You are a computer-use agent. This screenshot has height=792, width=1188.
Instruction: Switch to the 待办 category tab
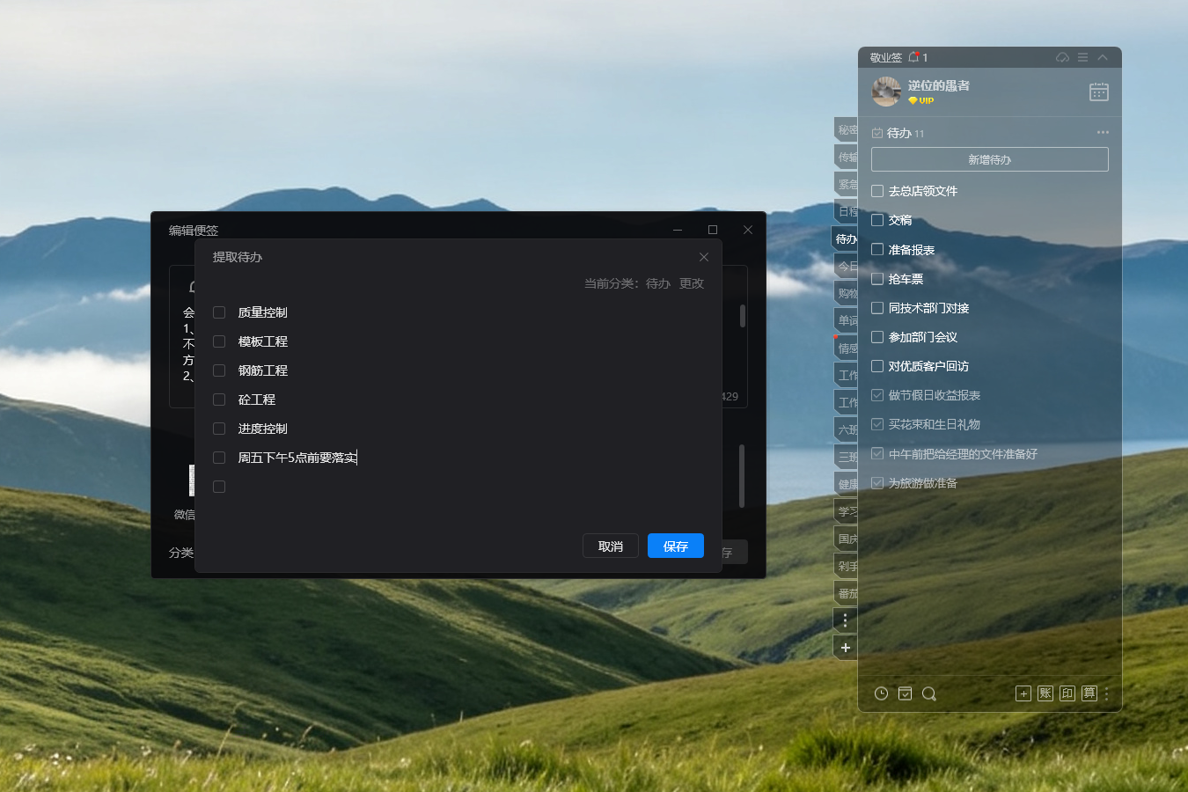[845, 238]
